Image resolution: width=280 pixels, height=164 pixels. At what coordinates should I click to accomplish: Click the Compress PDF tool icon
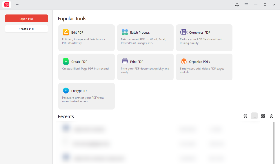click(184, 32)
